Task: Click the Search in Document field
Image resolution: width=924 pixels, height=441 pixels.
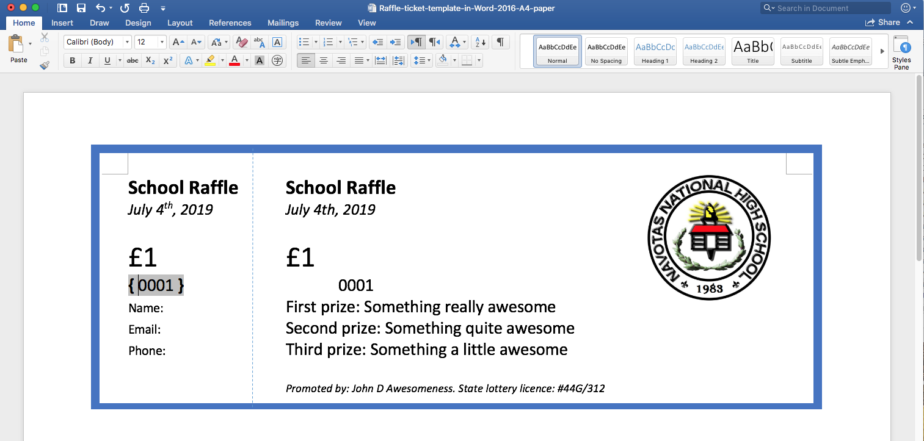Action: (824, 8)
